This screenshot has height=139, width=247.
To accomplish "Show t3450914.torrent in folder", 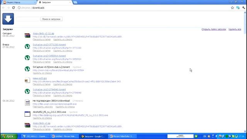I will [42, 62].
